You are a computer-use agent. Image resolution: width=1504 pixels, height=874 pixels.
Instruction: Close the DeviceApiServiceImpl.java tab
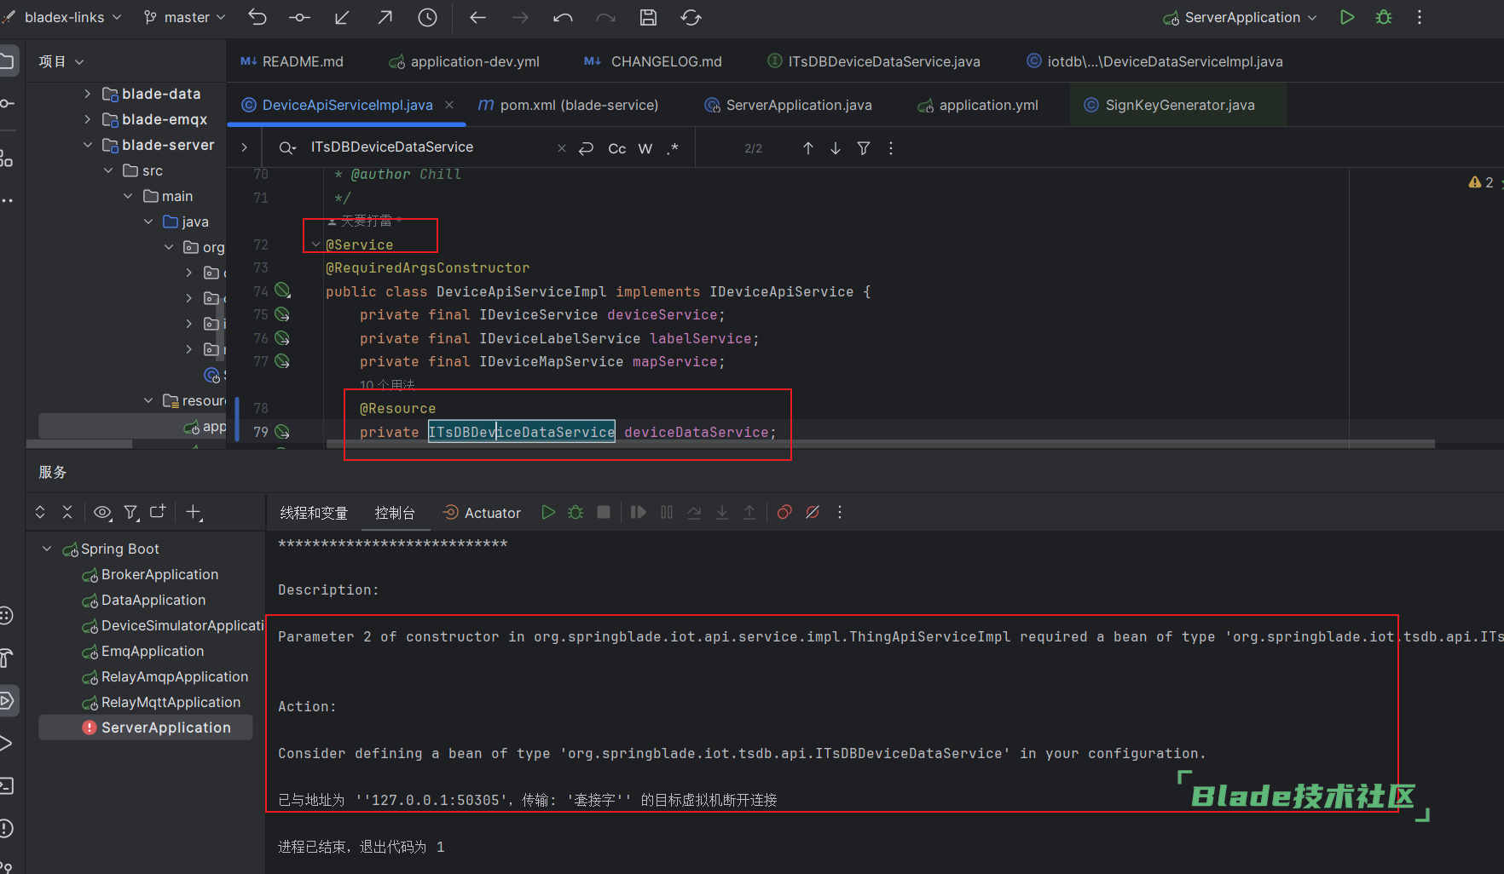tap(449, 105)
